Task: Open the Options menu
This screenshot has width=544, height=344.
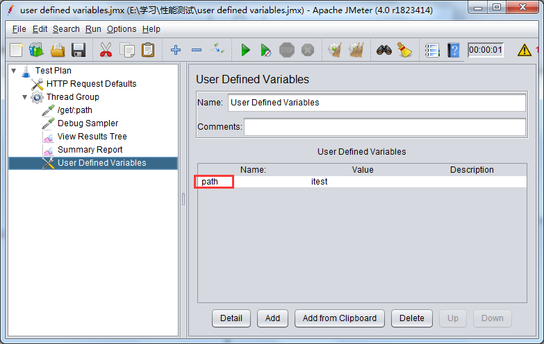Action: point(122,29)
